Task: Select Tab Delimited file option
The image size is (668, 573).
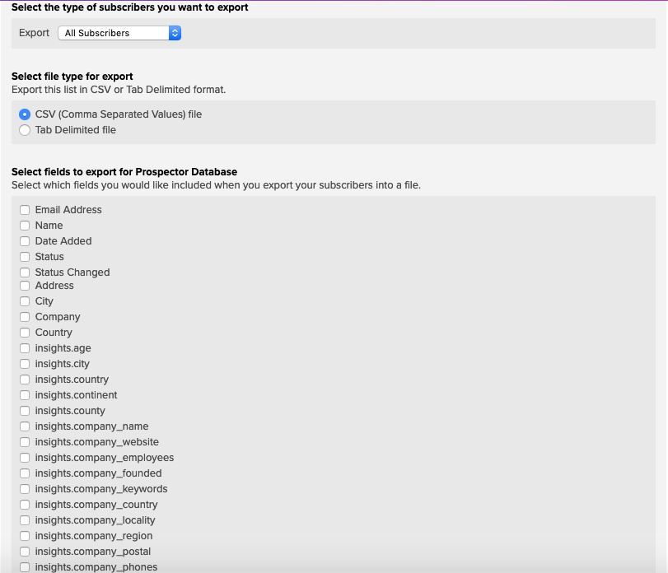Action: 25,130
